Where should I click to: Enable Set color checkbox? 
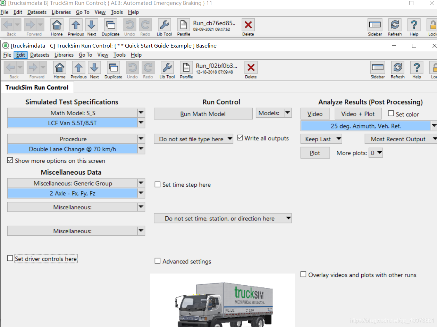pos(391,114)
